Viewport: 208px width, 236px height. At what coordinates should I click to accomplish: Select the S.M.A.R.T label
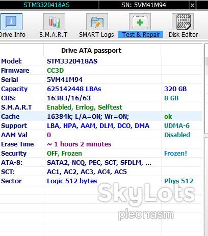(x=54, y=35)
